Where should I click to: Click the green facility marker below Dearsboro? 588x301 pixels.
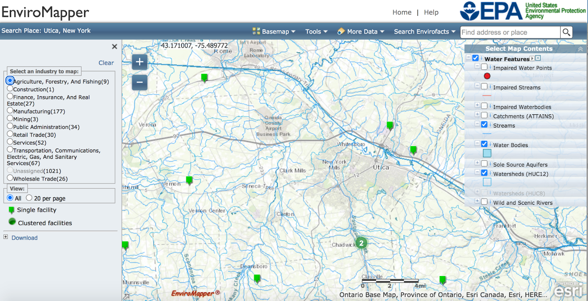(x=257, y=279)
